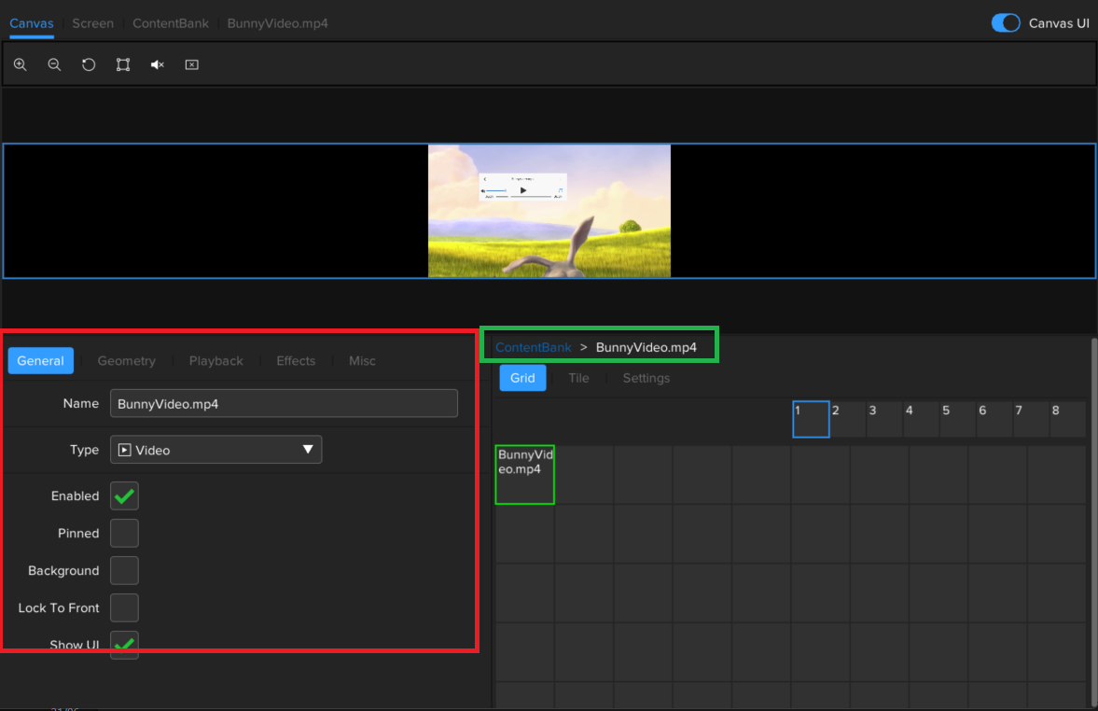Image resolution: width=1098 pixels, height=711 pixels.
Task: Click the zoom in magnifier icon
Action: pyautogui.click(x=20, y=65)
